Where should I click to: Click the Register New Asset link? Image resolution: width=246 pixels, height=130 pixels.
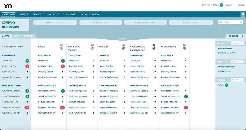coord(225,48)
